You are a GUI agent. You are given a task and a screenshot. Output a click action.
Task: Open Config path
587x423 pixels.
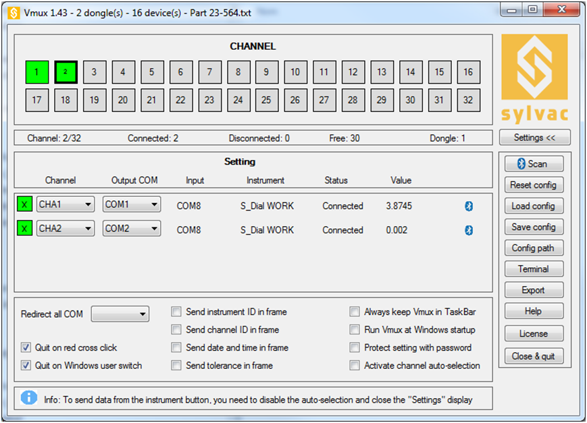534,248
